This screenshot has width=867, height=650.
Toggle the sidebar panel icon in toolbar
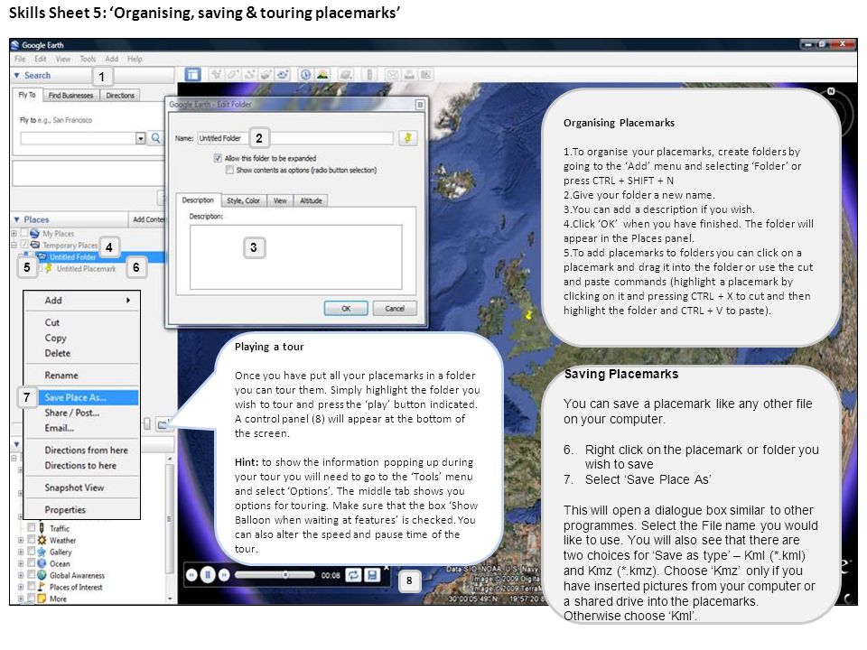pyautogui.click(x=192, y=75)
